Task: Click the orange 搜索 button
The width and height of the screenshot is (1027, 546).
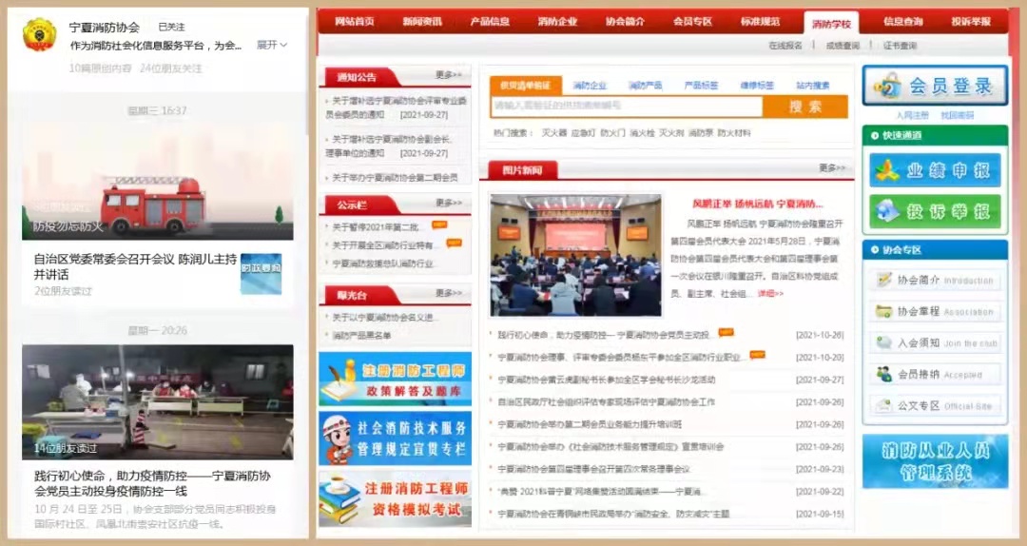Action: (x=805, y=107)
